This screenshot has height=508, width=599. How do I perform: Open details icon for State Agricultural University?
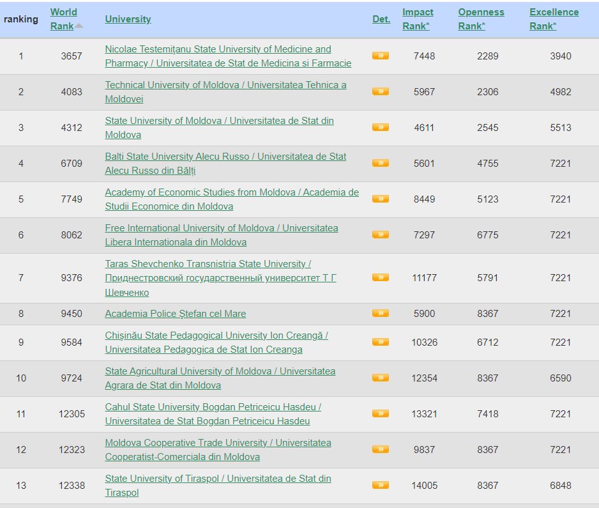(381, 378)
